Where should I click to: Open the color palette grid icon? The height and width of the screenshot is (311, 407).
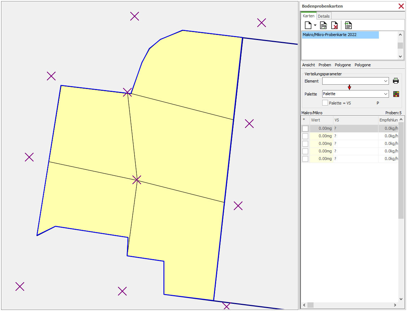(396, 94)
